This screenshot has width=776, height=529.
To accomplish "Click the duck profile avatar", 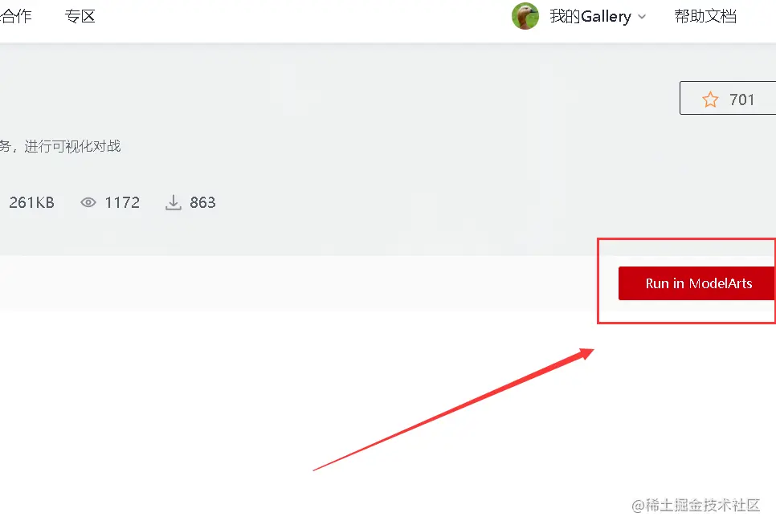I will click(525, 16).
